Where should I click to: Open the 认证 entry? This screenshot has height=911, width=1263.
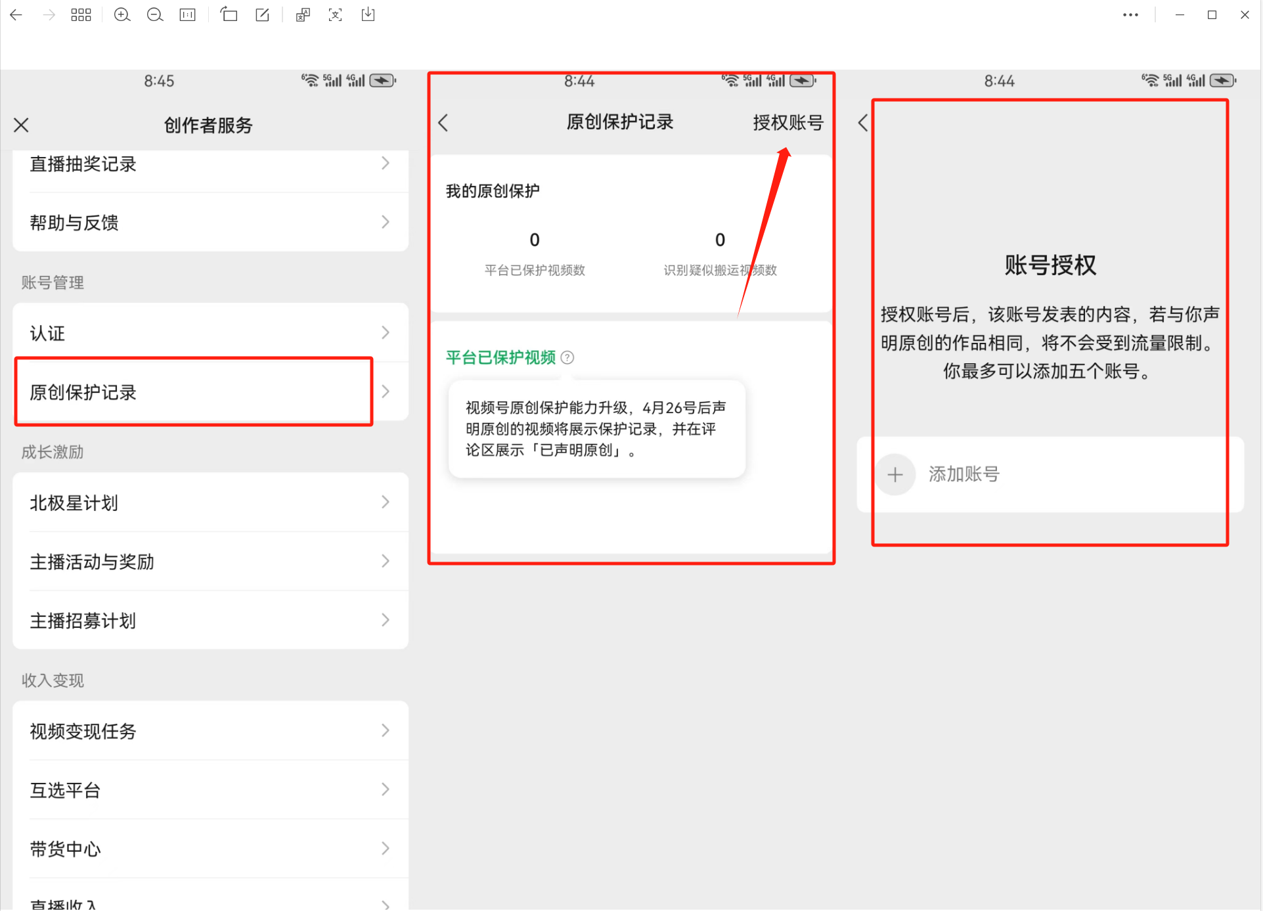point(210,333)
